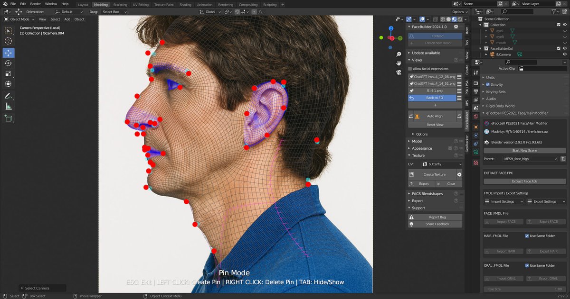Open the Global transform orientation dropdown
The height and width of the screenshot is (299, 570).
coord(210,12)
